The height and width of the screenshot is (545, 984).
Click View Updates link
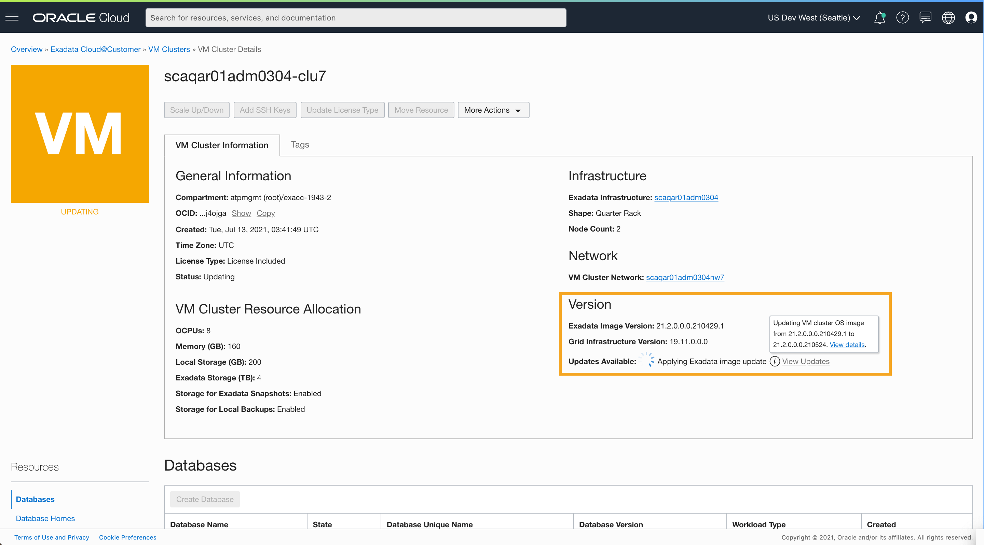pyautogui.click(x=806, y=361)
